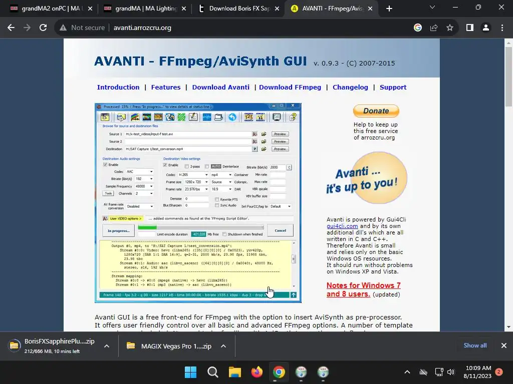Click the '212/666 MB, 10 mins left' status
Image resolution: width=513 pixels, height=384 pixels.
pos(52,351)
